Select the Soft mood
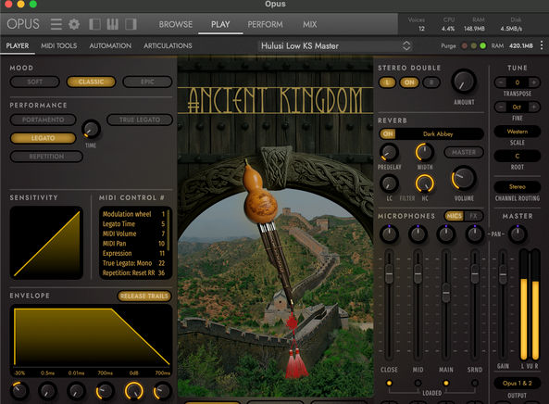 point(35,82)
